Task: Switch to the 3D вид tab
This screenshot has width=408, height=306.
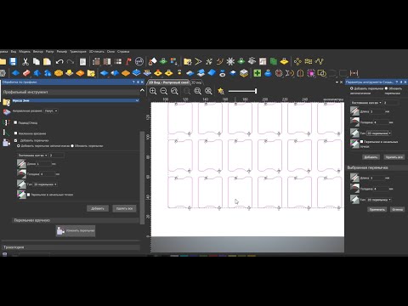Action: pyautogui.click(x=196, y=82)
